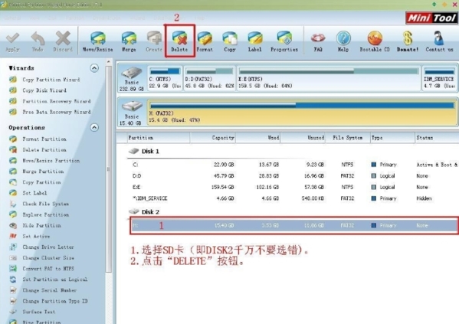Collapse the Wizards section chevron
Screen dimensions: 459x324
click(x=94, y=68)
